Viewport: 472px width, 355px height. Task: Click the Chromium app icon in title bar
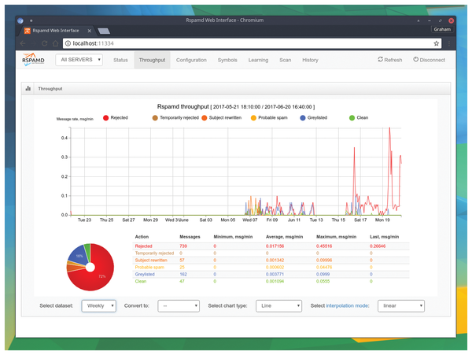(20, 20)
